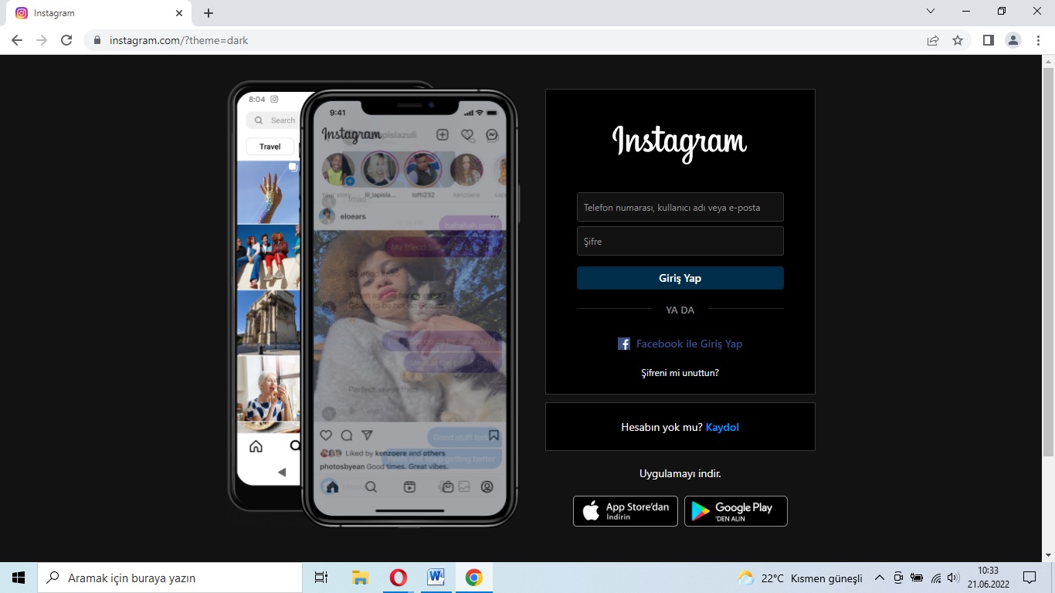Click the share paper-plane icon on the post
Screen dimensions: 1055x593
[x=368, y=435]
